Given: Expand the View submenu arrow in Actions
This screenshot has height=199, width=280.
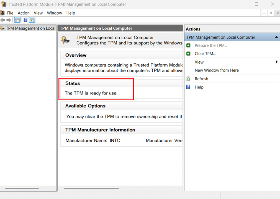Looking at the screenshot, I should [276, 62].
